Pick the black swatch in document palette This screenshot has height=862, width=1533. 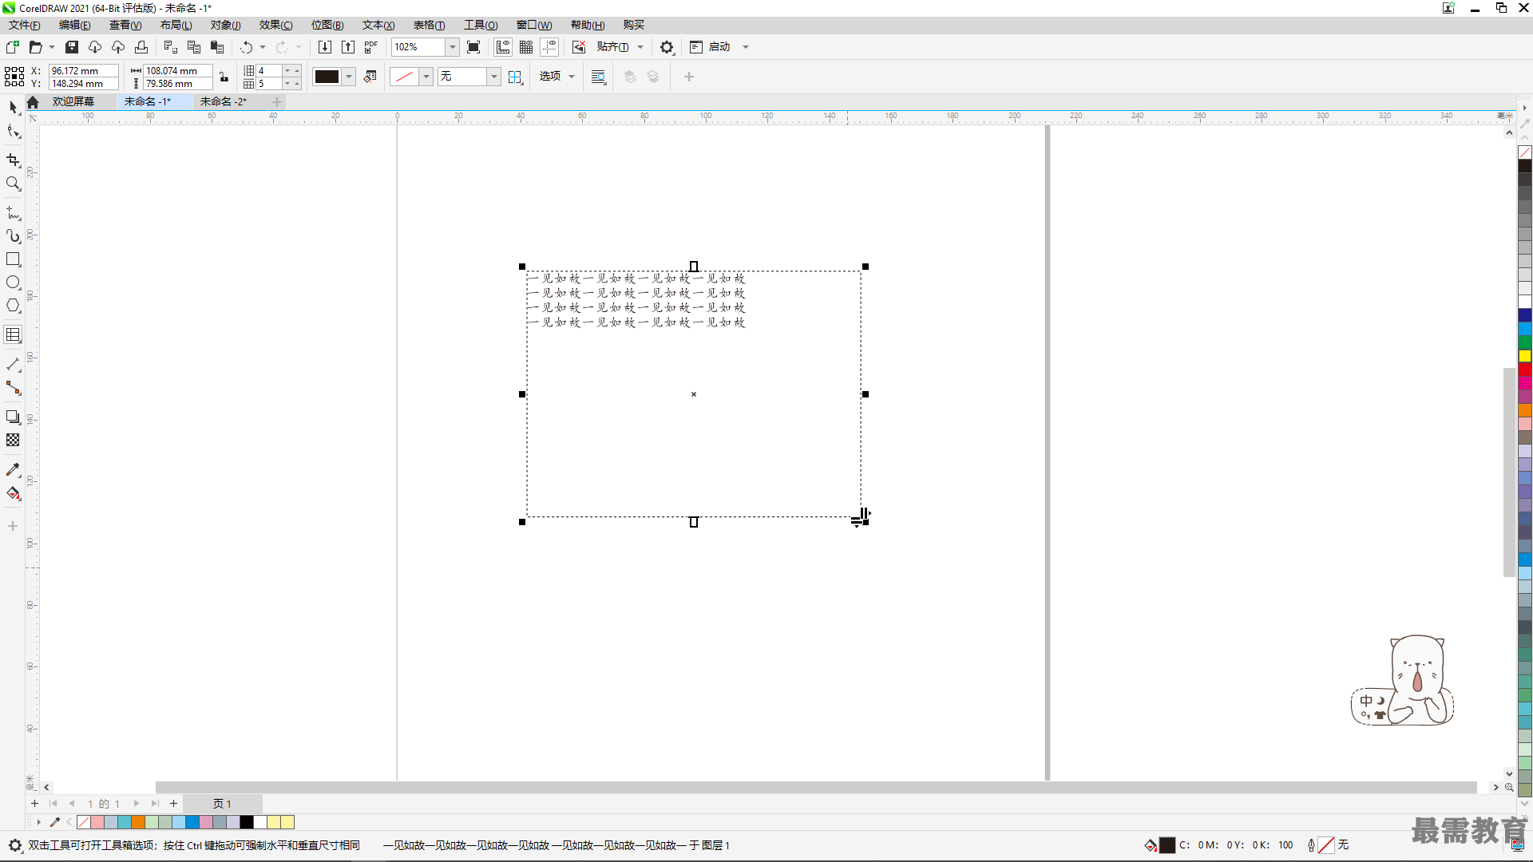(x=247, y=822)
